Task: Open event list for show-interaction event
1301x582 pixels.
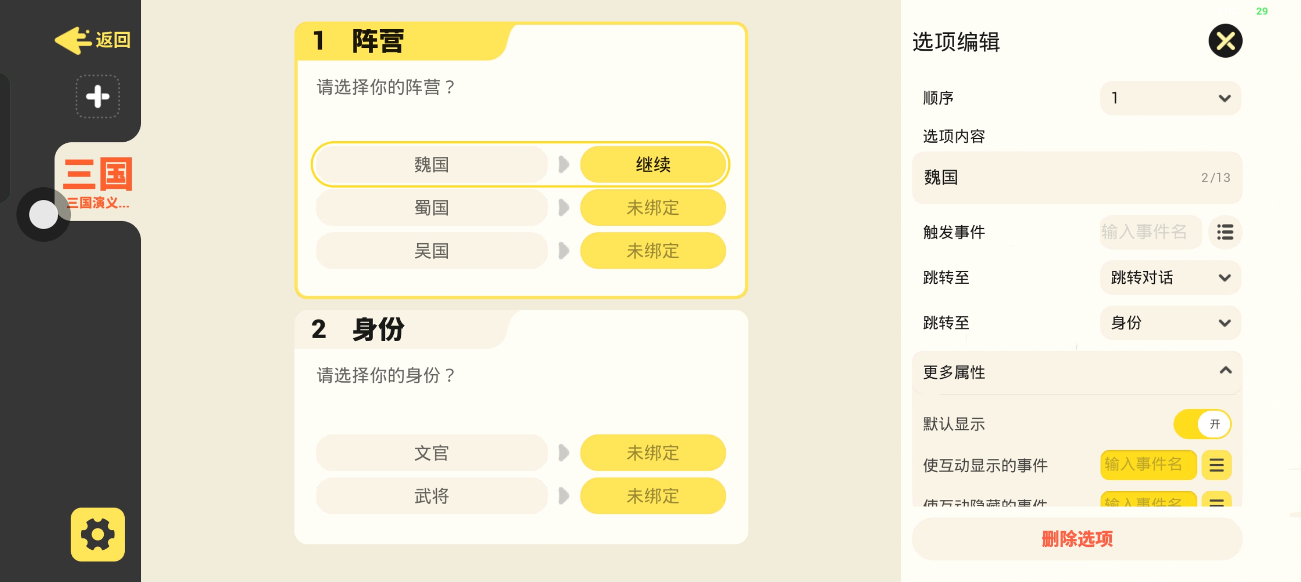Action: tap(1216, 465)
